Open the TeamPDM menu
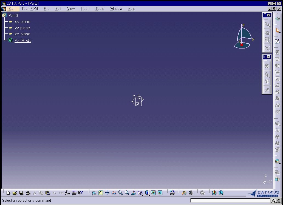 [30, 9]
